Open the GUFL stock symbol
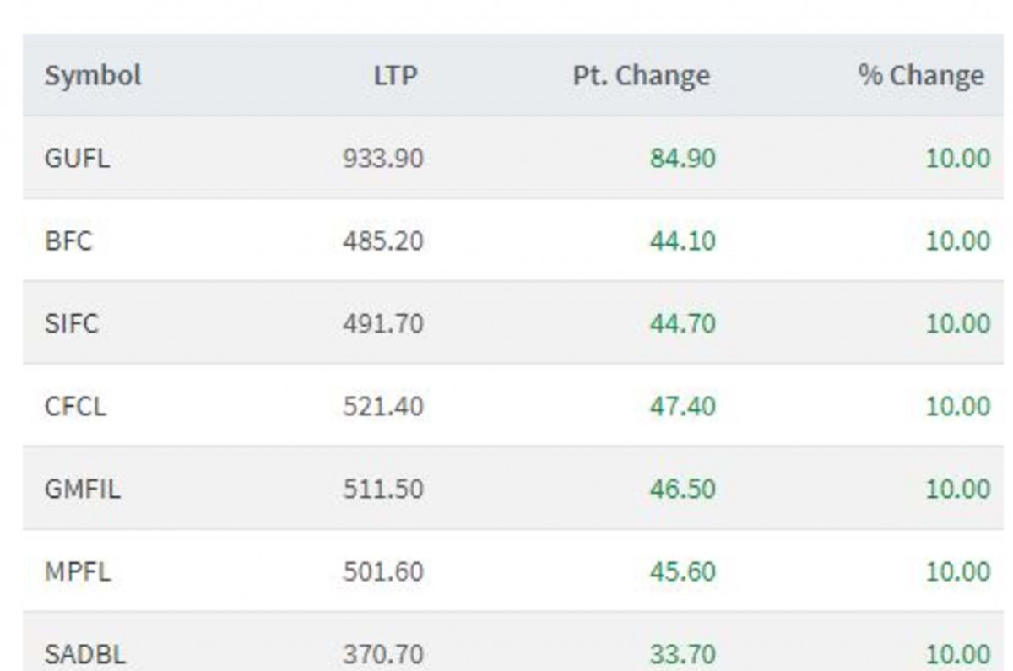Viewport: 1013px width, 671px height. tap(77, 158)
